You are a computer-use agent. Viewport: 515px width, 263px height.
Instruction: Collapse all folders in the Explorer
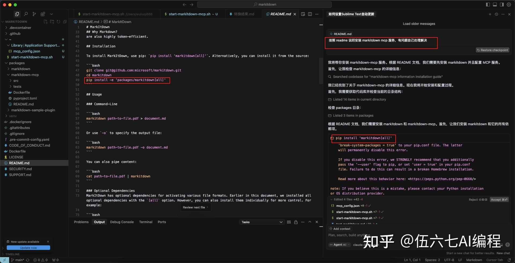(65, 22)
